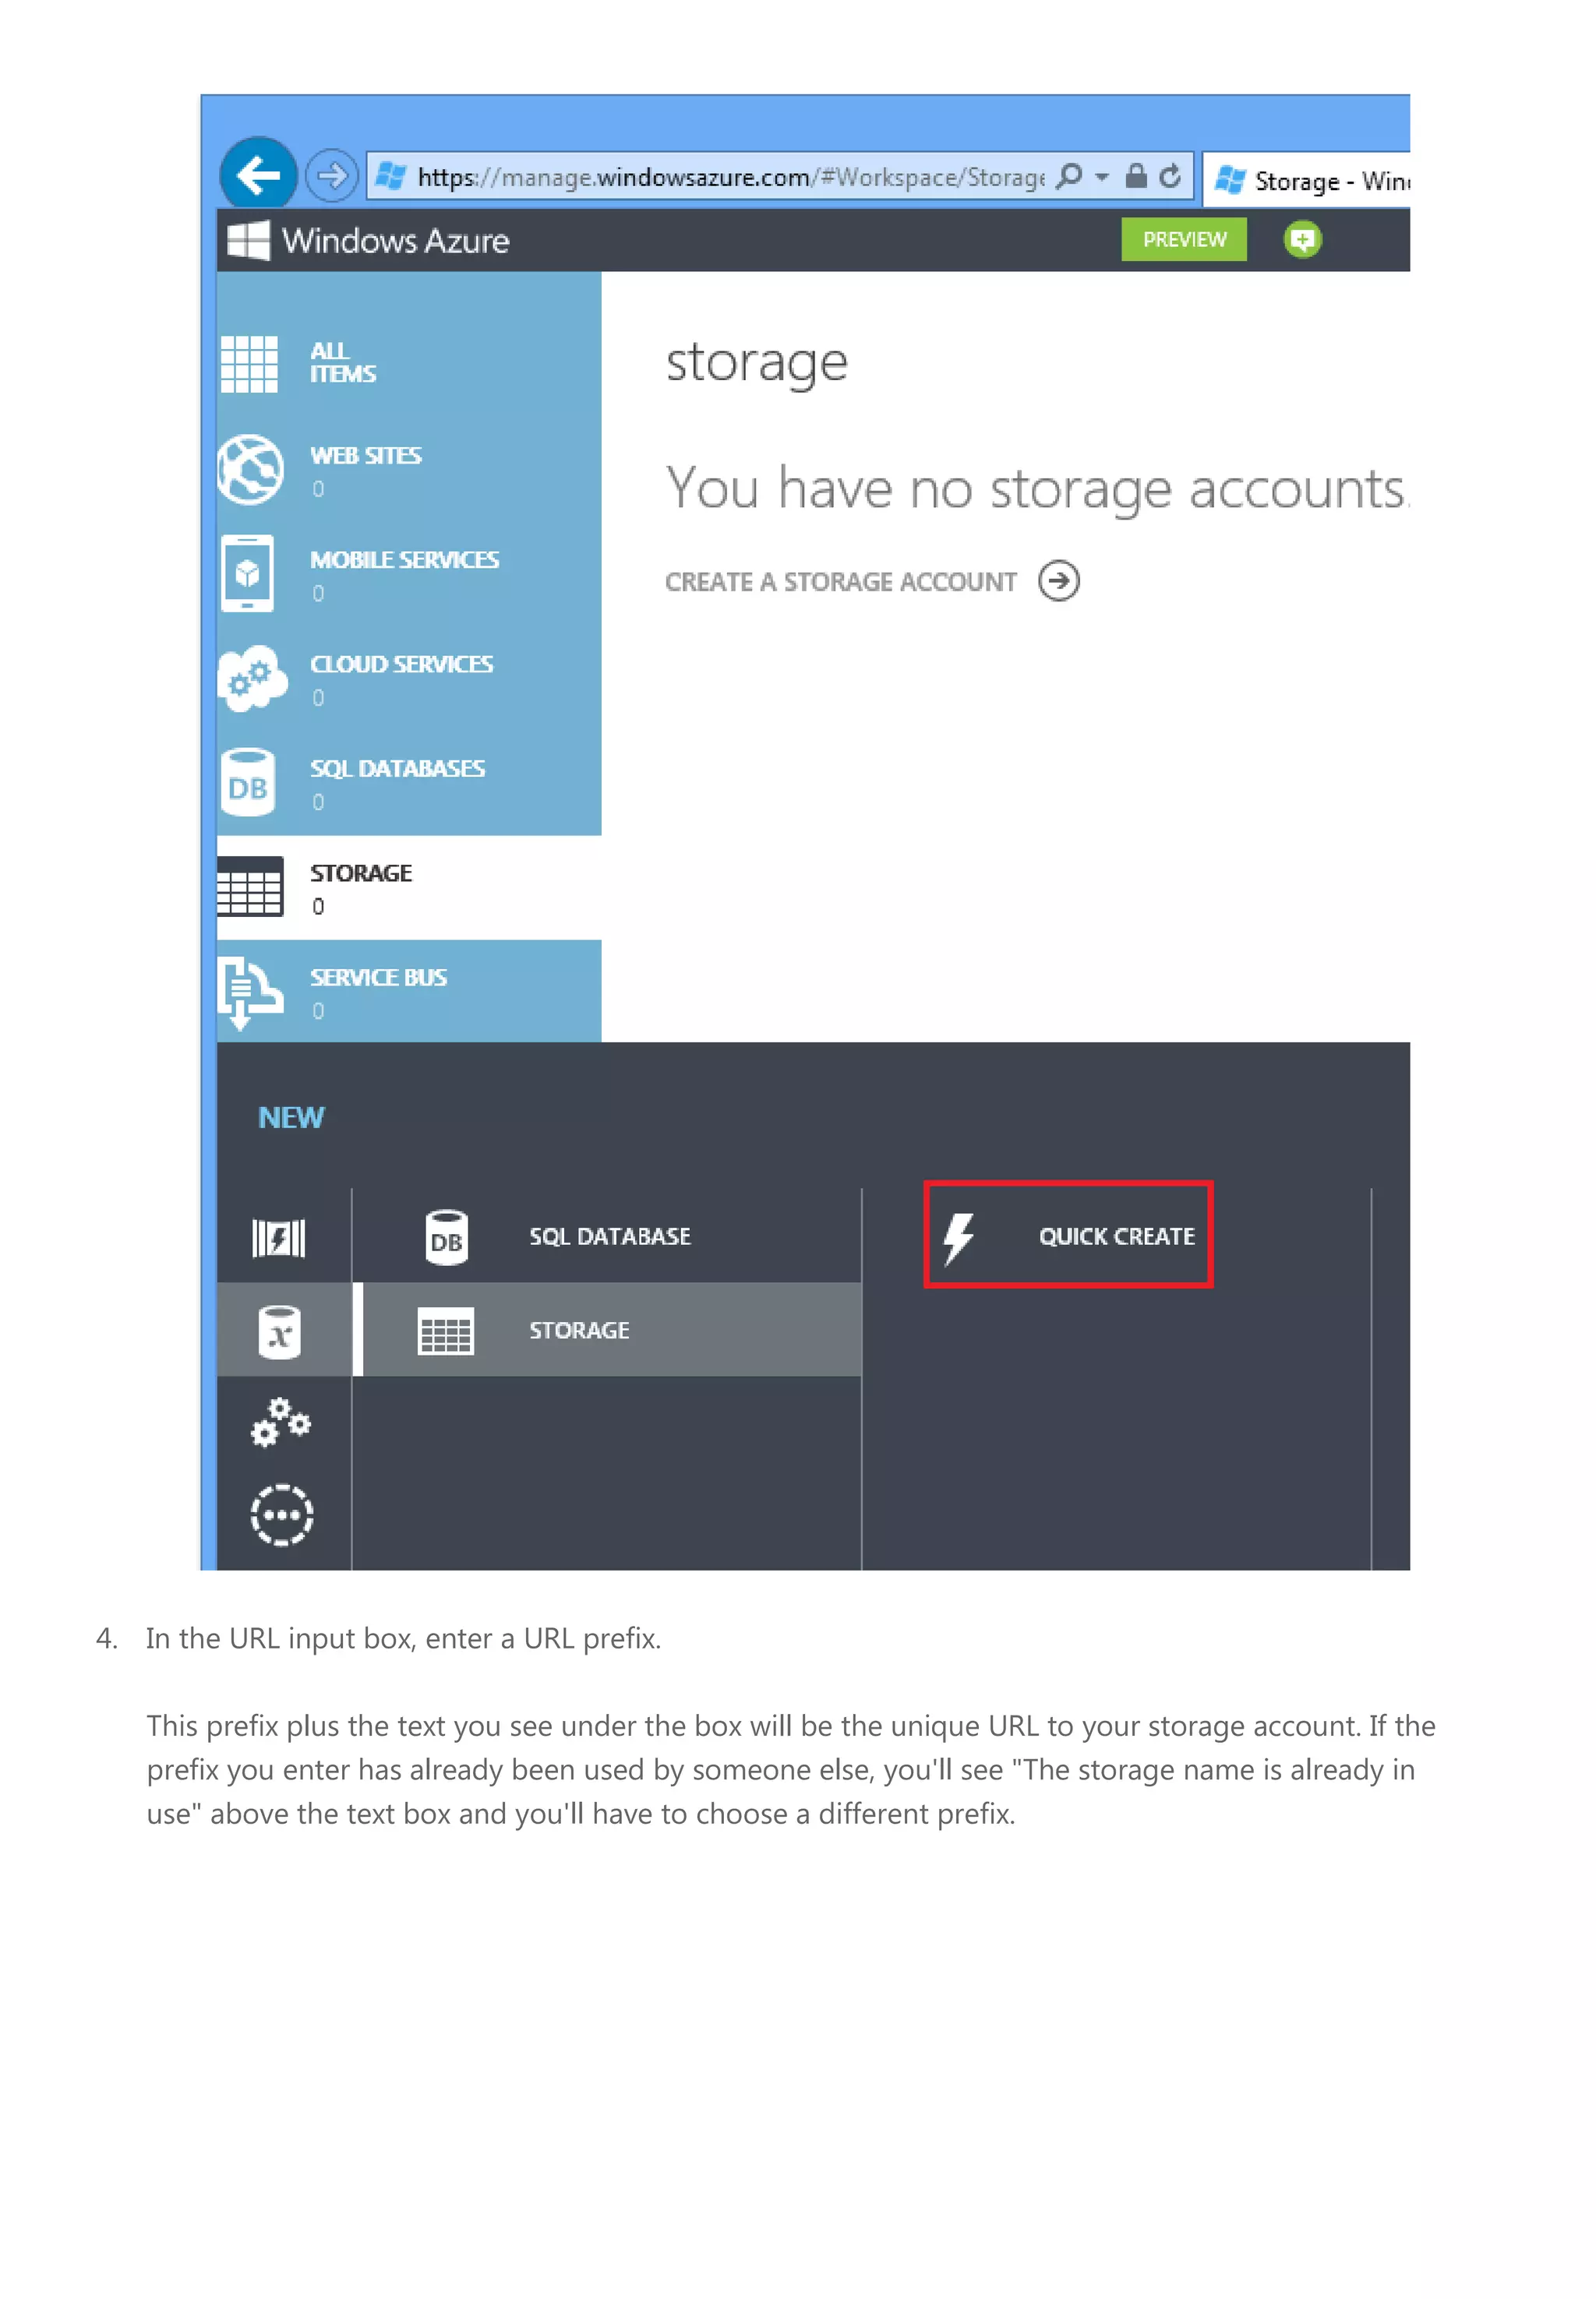Open CLOUD SERVICES in sidebar

click(408, 679)
